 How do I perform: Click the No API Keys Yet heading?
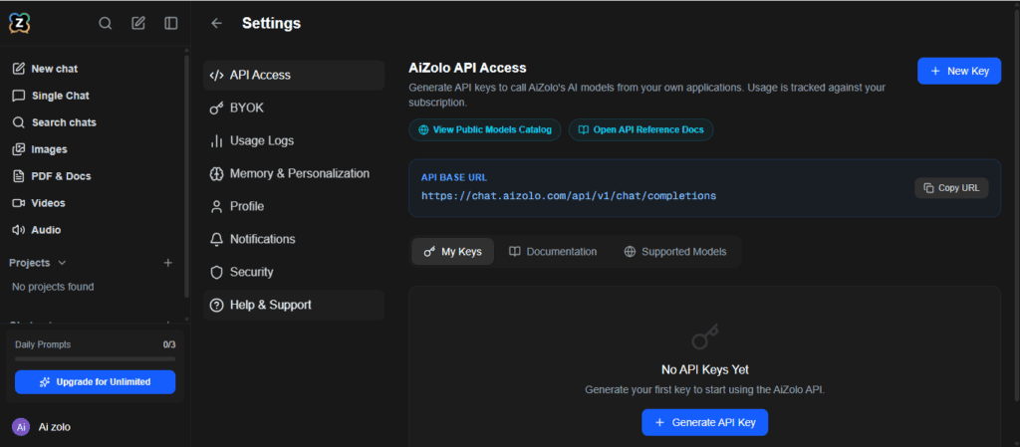click(704, 369)
